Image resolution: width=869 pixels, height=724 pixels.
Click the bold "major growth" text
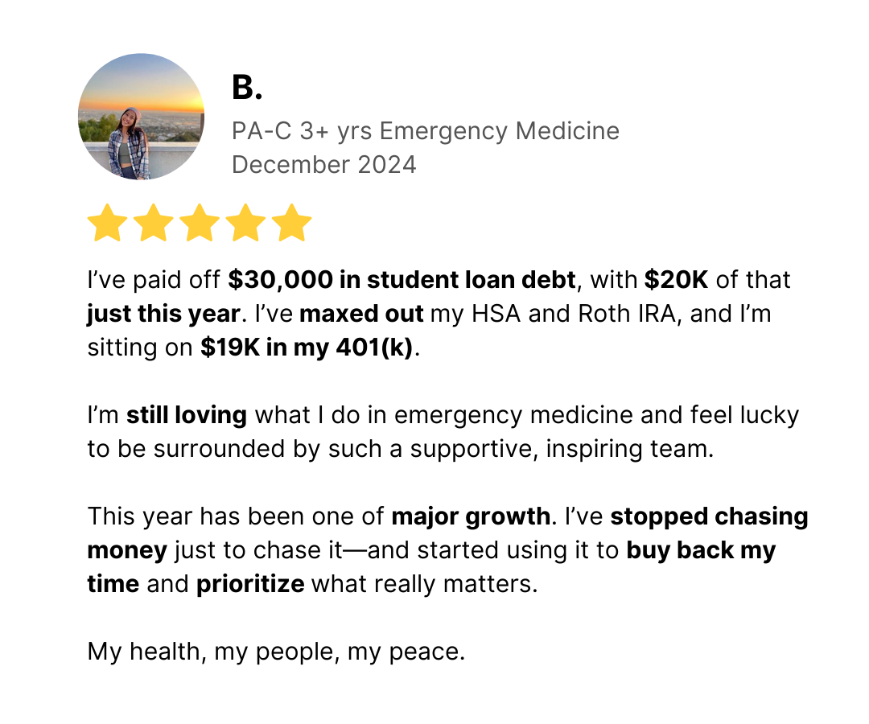[x=471, y=516]
